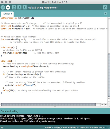This screenshot has height=129, width=110.
Task: Click the Verify checkmark button
Action: coord(3,7)
